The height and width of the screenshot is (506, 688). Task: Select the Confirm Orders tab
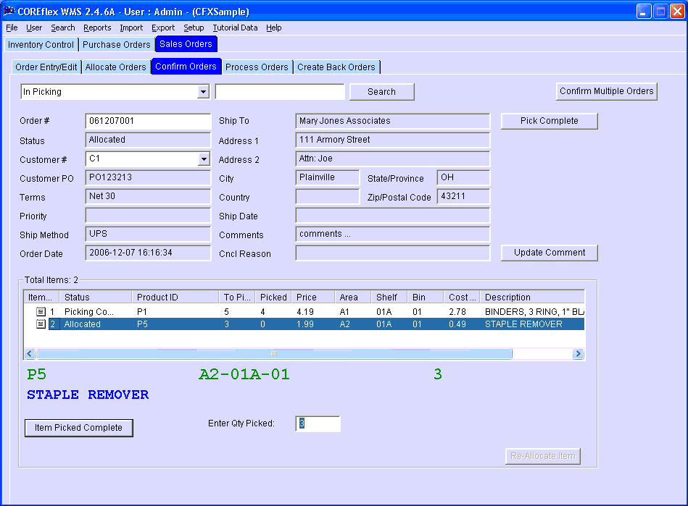pyautogui.click(x=186, y=66)
